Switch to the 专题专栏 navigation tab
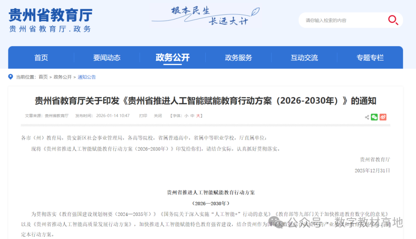The width and height of the screenshot is (416, 239). point(370,57)
